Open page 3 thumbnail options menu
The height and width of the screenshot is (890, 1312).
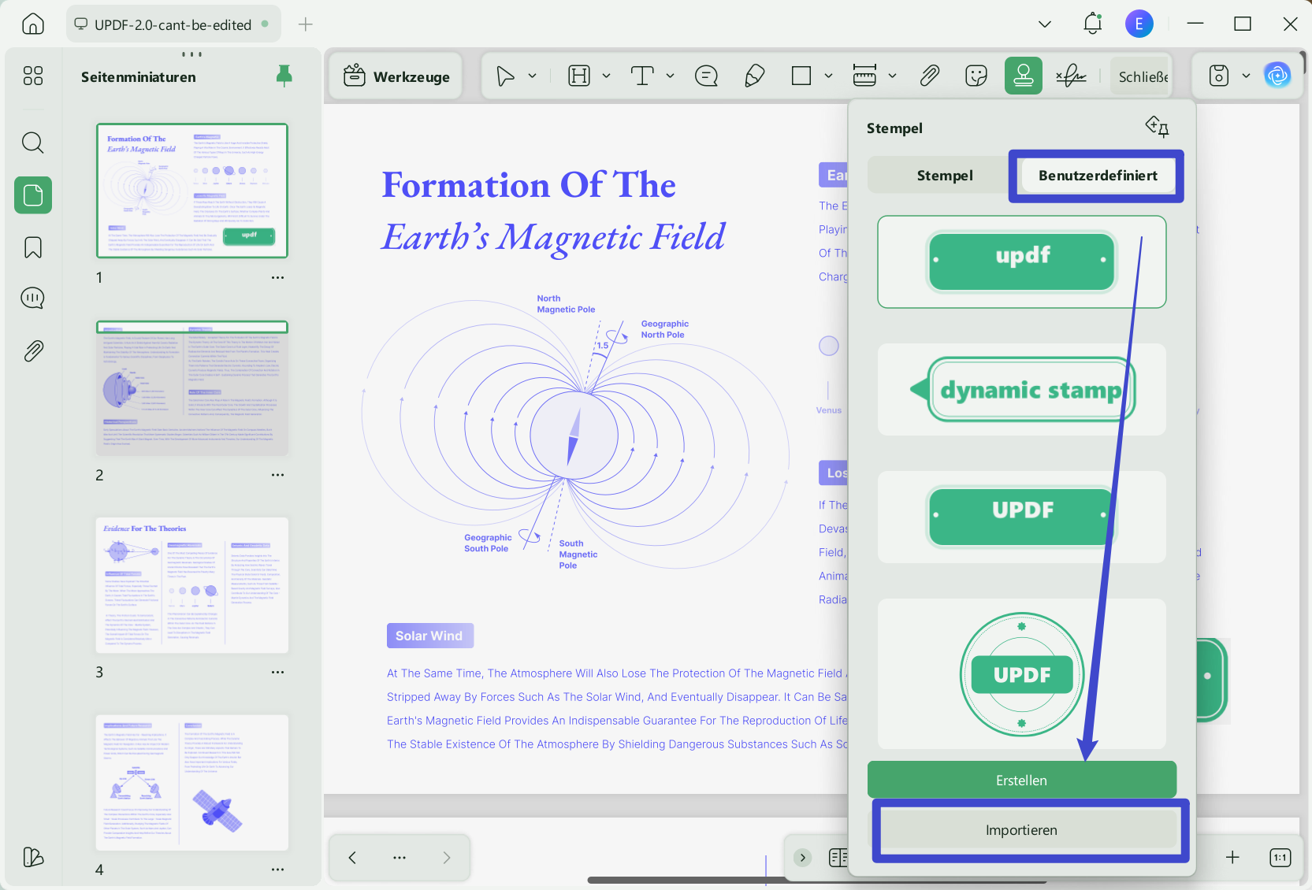(277, 672)
